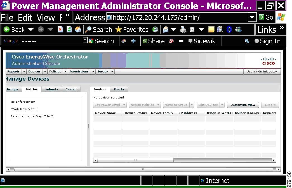Click the Google toolbar Share button
292x188 pixels.
(154, 41)
